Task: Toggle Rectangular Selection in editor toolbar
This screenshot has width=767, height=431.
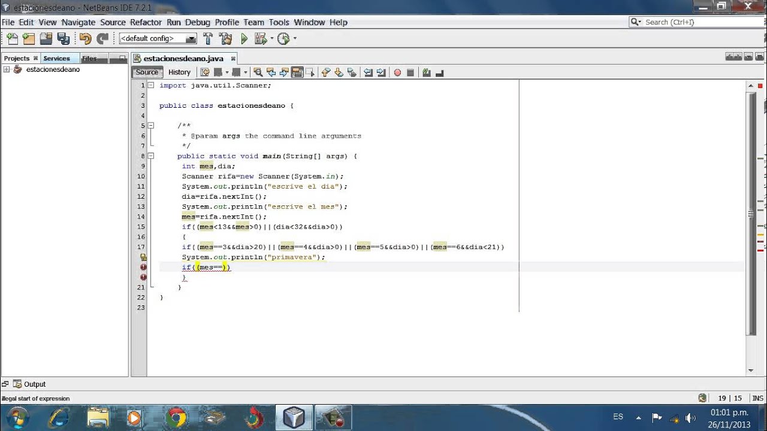Action: coord(310,72)
